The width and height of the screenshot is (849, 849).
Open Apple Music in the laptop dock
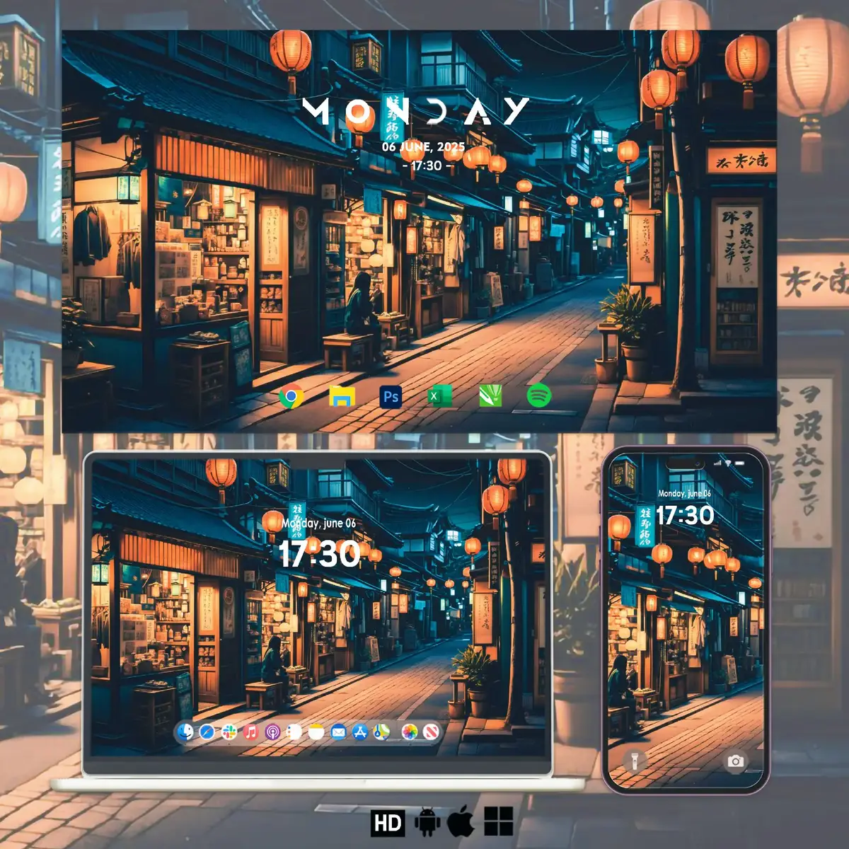point(250,733)
